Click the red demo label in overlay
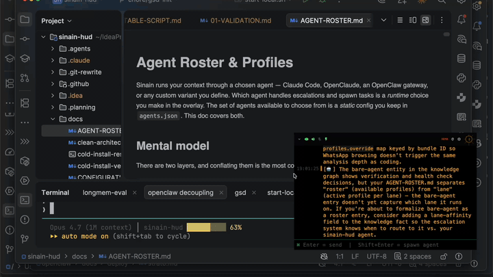The width and height of the screenshot is (493, 277). coord(444,139)
